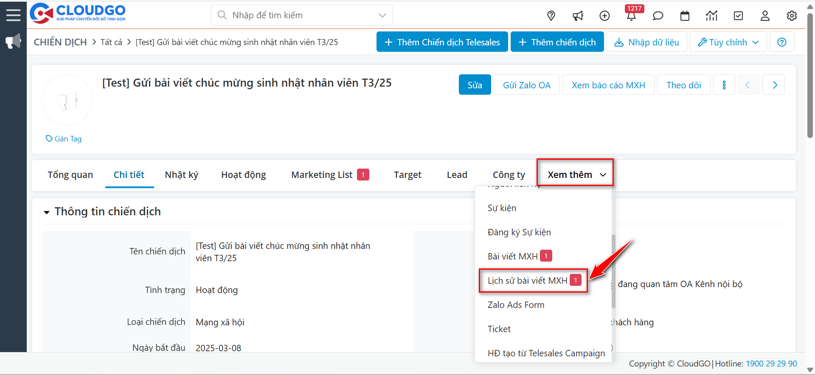
Task: Click the location pin icon
Action: (551, 16)
